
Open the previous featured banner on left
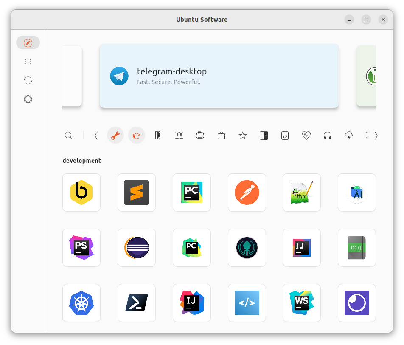(x=72, y=76)
